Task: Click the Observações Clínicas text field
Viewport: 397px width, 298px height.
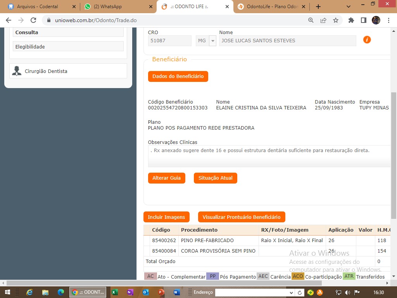Action: pos(269,156)
